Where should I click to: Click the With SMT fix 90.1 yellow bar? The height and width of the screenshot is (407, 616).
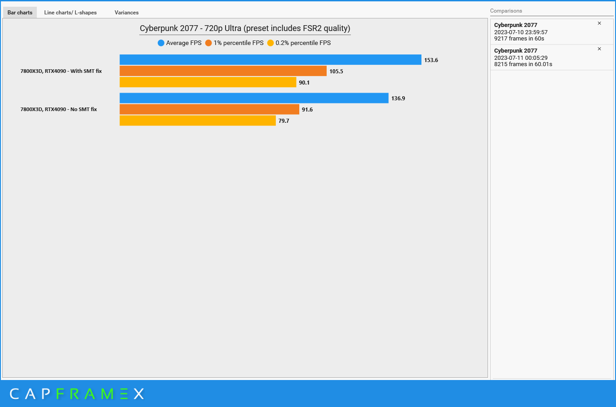[x=208, y=82]
